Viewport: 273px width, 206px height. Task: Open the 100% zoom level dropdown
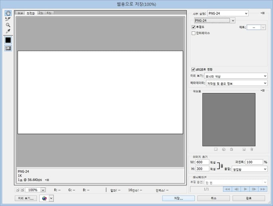(43, 190)
